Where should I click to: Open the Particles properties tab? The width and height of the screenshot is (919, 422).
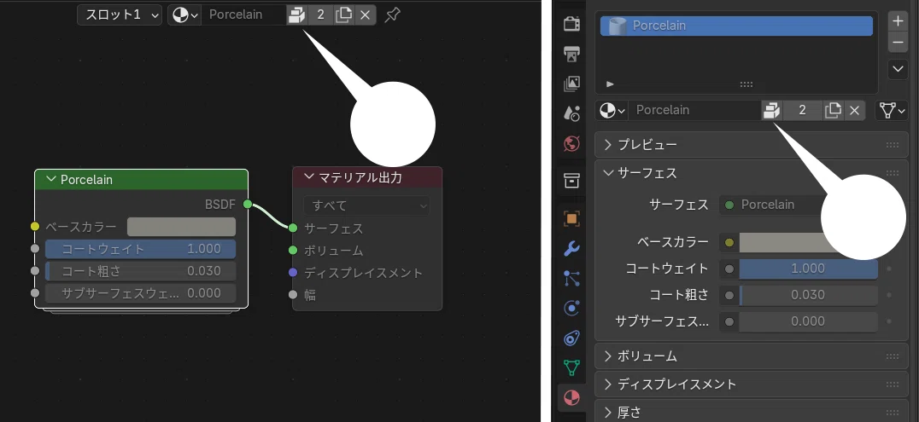pos(571,279)
